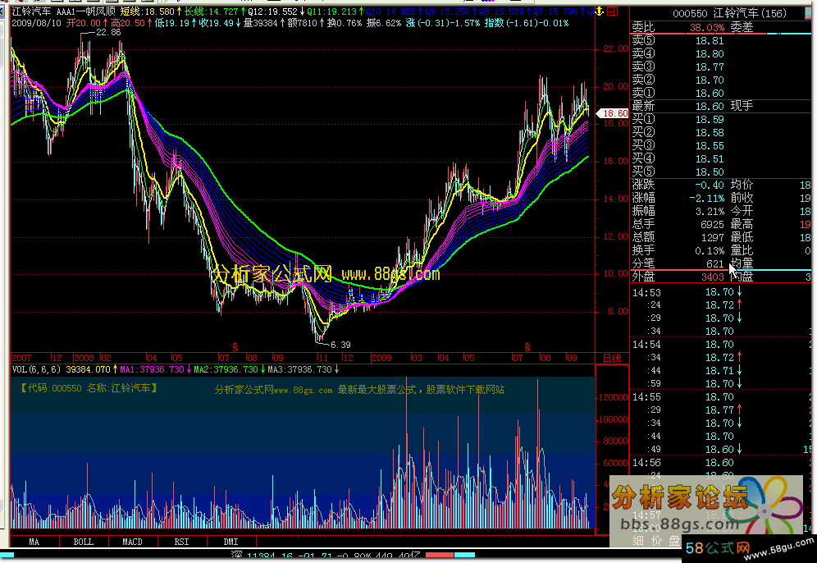
Task: Click the 外盘 3403 value
Action: [x=712, y=277]
